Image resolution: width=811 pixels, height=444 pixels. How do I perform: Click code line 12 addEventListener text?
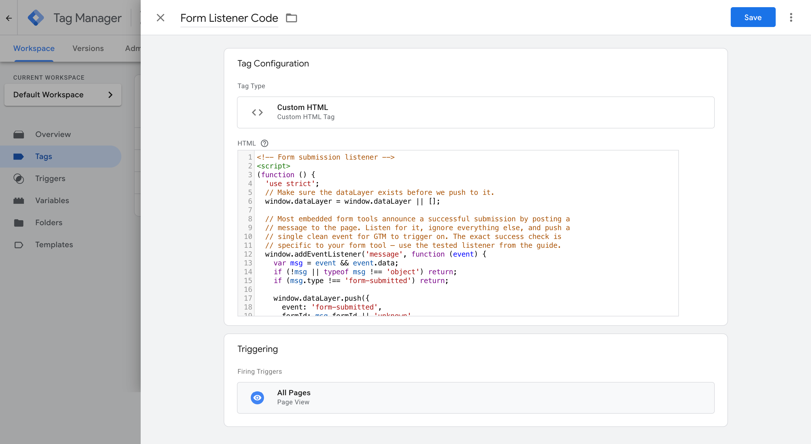(x=376, y=254)
